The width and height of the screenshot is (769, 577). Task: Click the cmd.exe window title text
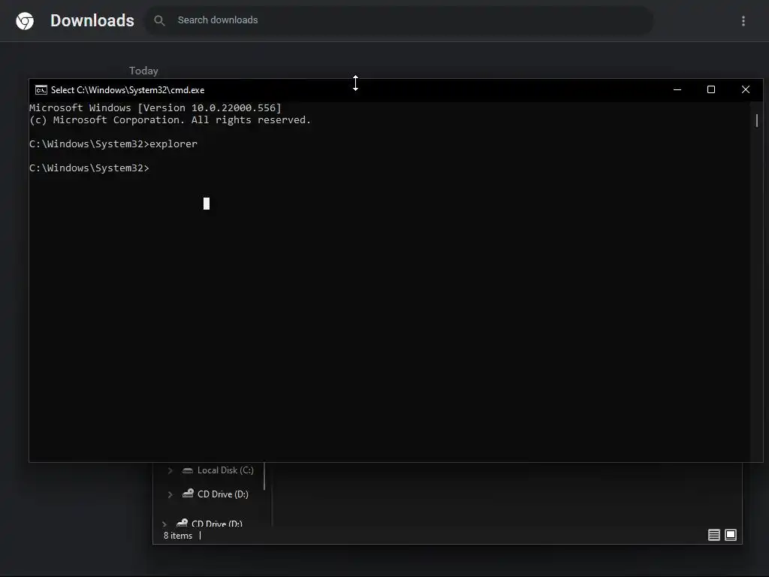(128, 90)
